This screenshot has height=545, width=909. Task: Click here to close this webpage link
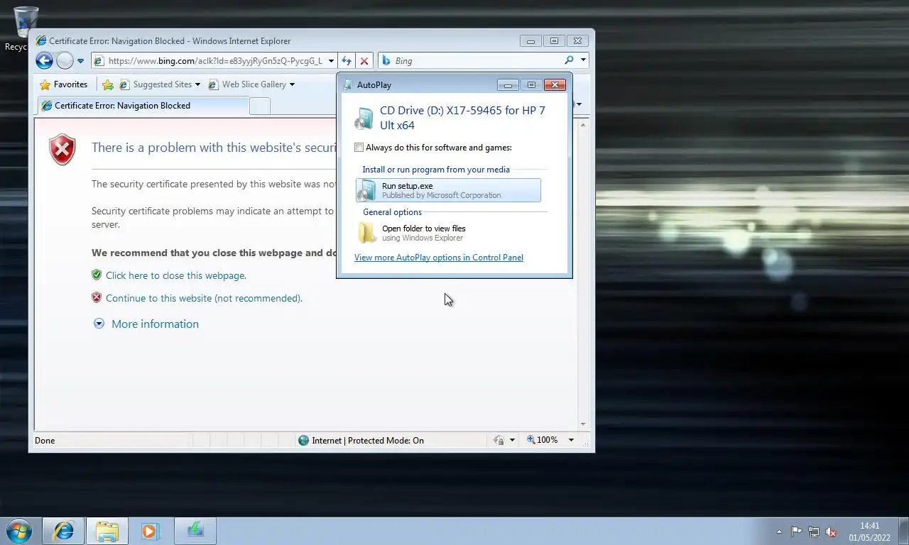(176, 275)
